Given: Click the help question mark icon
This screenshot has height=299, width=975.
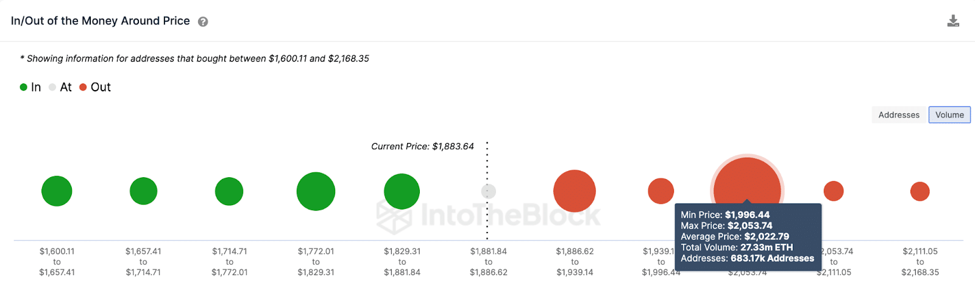Looking at the screenshot, I should tap(203, 21).
